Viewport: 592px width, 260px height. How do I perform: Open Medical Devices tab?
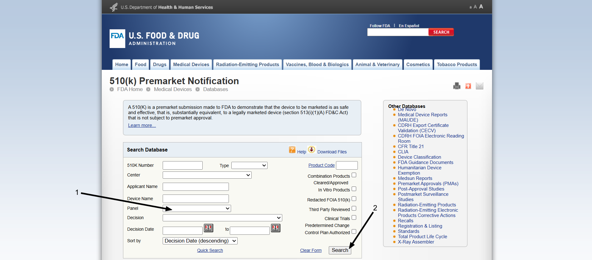pyautogui.click(x=191, y=65)
